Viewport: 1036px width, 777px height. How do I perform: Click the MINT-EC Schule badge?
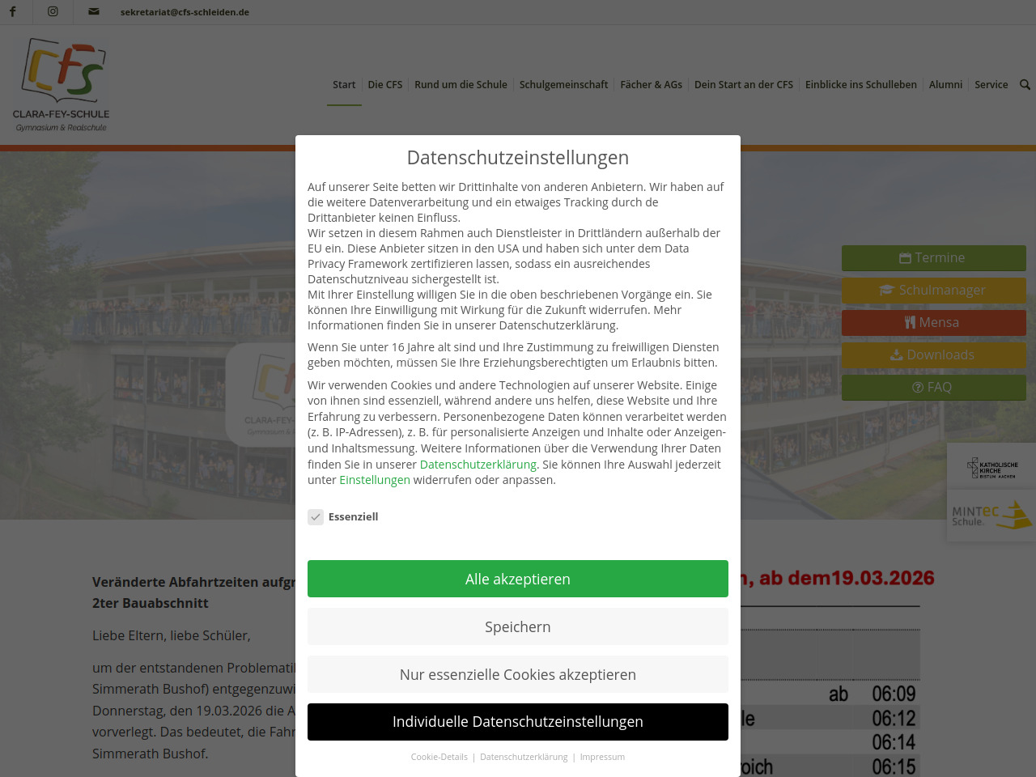[992, 516]
